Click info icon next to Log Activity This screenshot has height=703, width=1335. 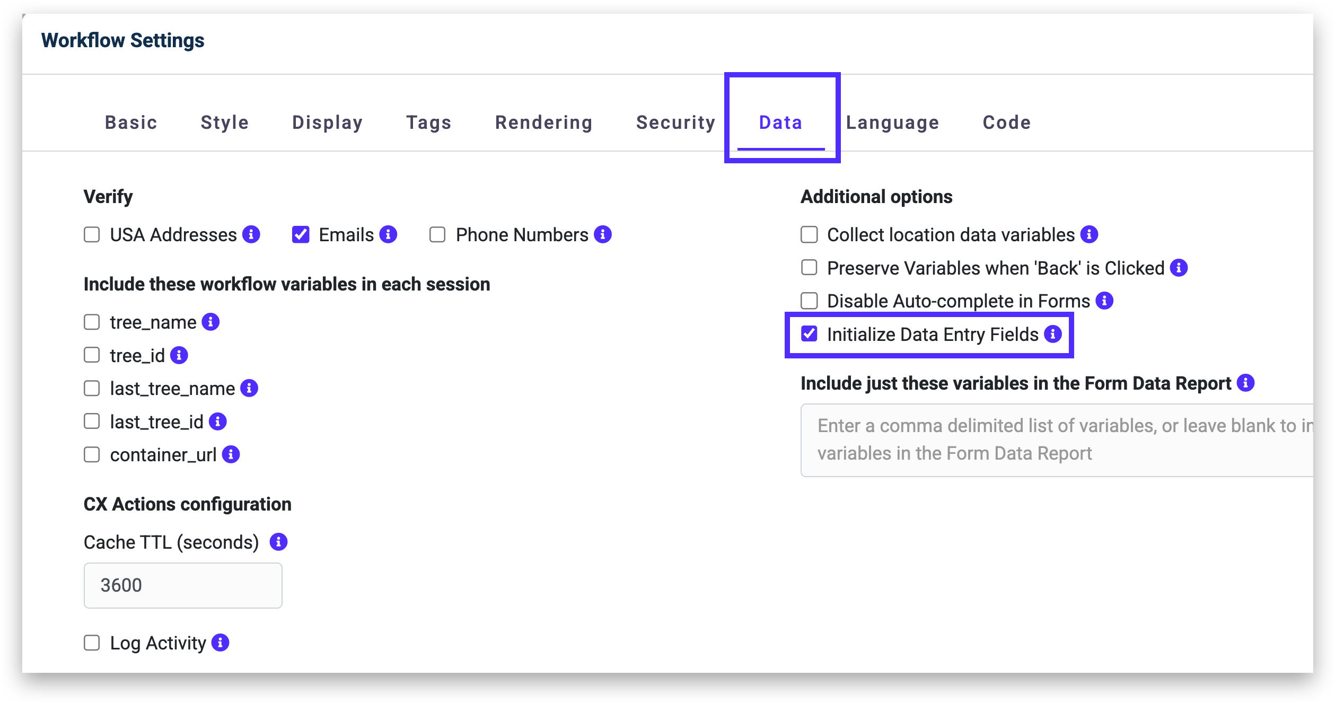click(x=220, y=643)
